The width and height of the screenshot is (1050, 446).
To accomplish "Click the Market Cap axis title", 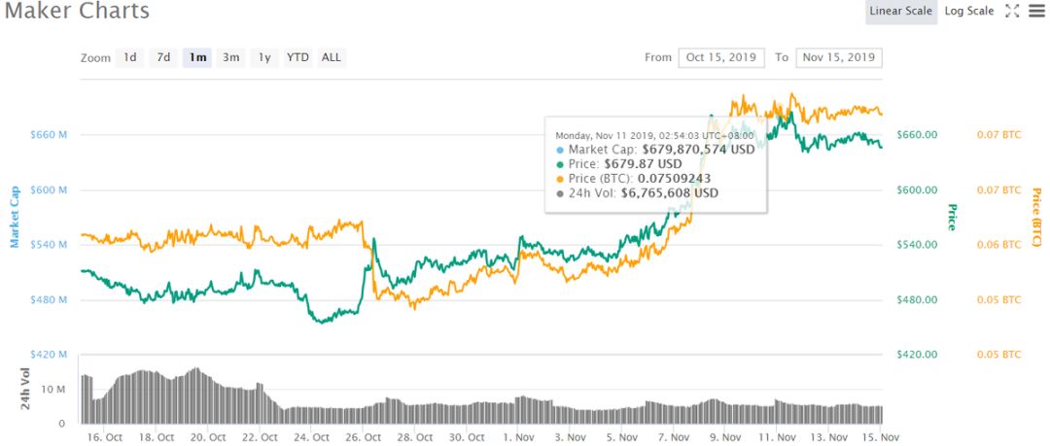I will pos(14,217).
